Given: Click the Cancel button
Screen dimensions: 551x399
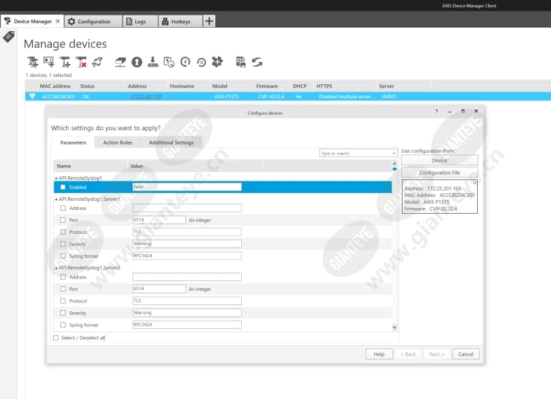Looking at the screenshot, I should [465, 354].
